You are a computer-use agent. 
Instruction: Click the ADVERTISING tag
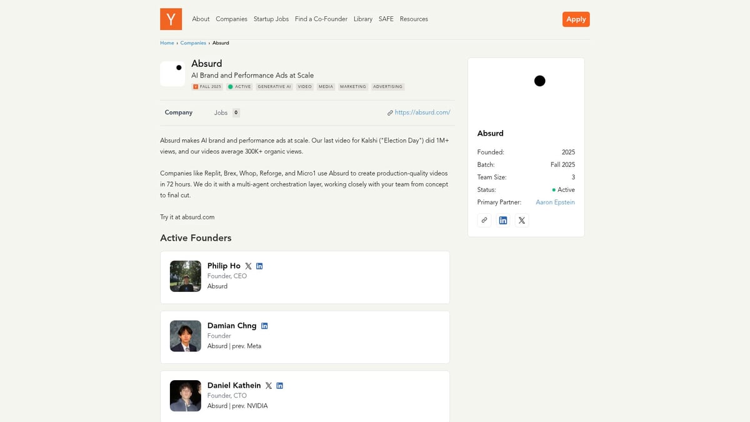point(388,87)
